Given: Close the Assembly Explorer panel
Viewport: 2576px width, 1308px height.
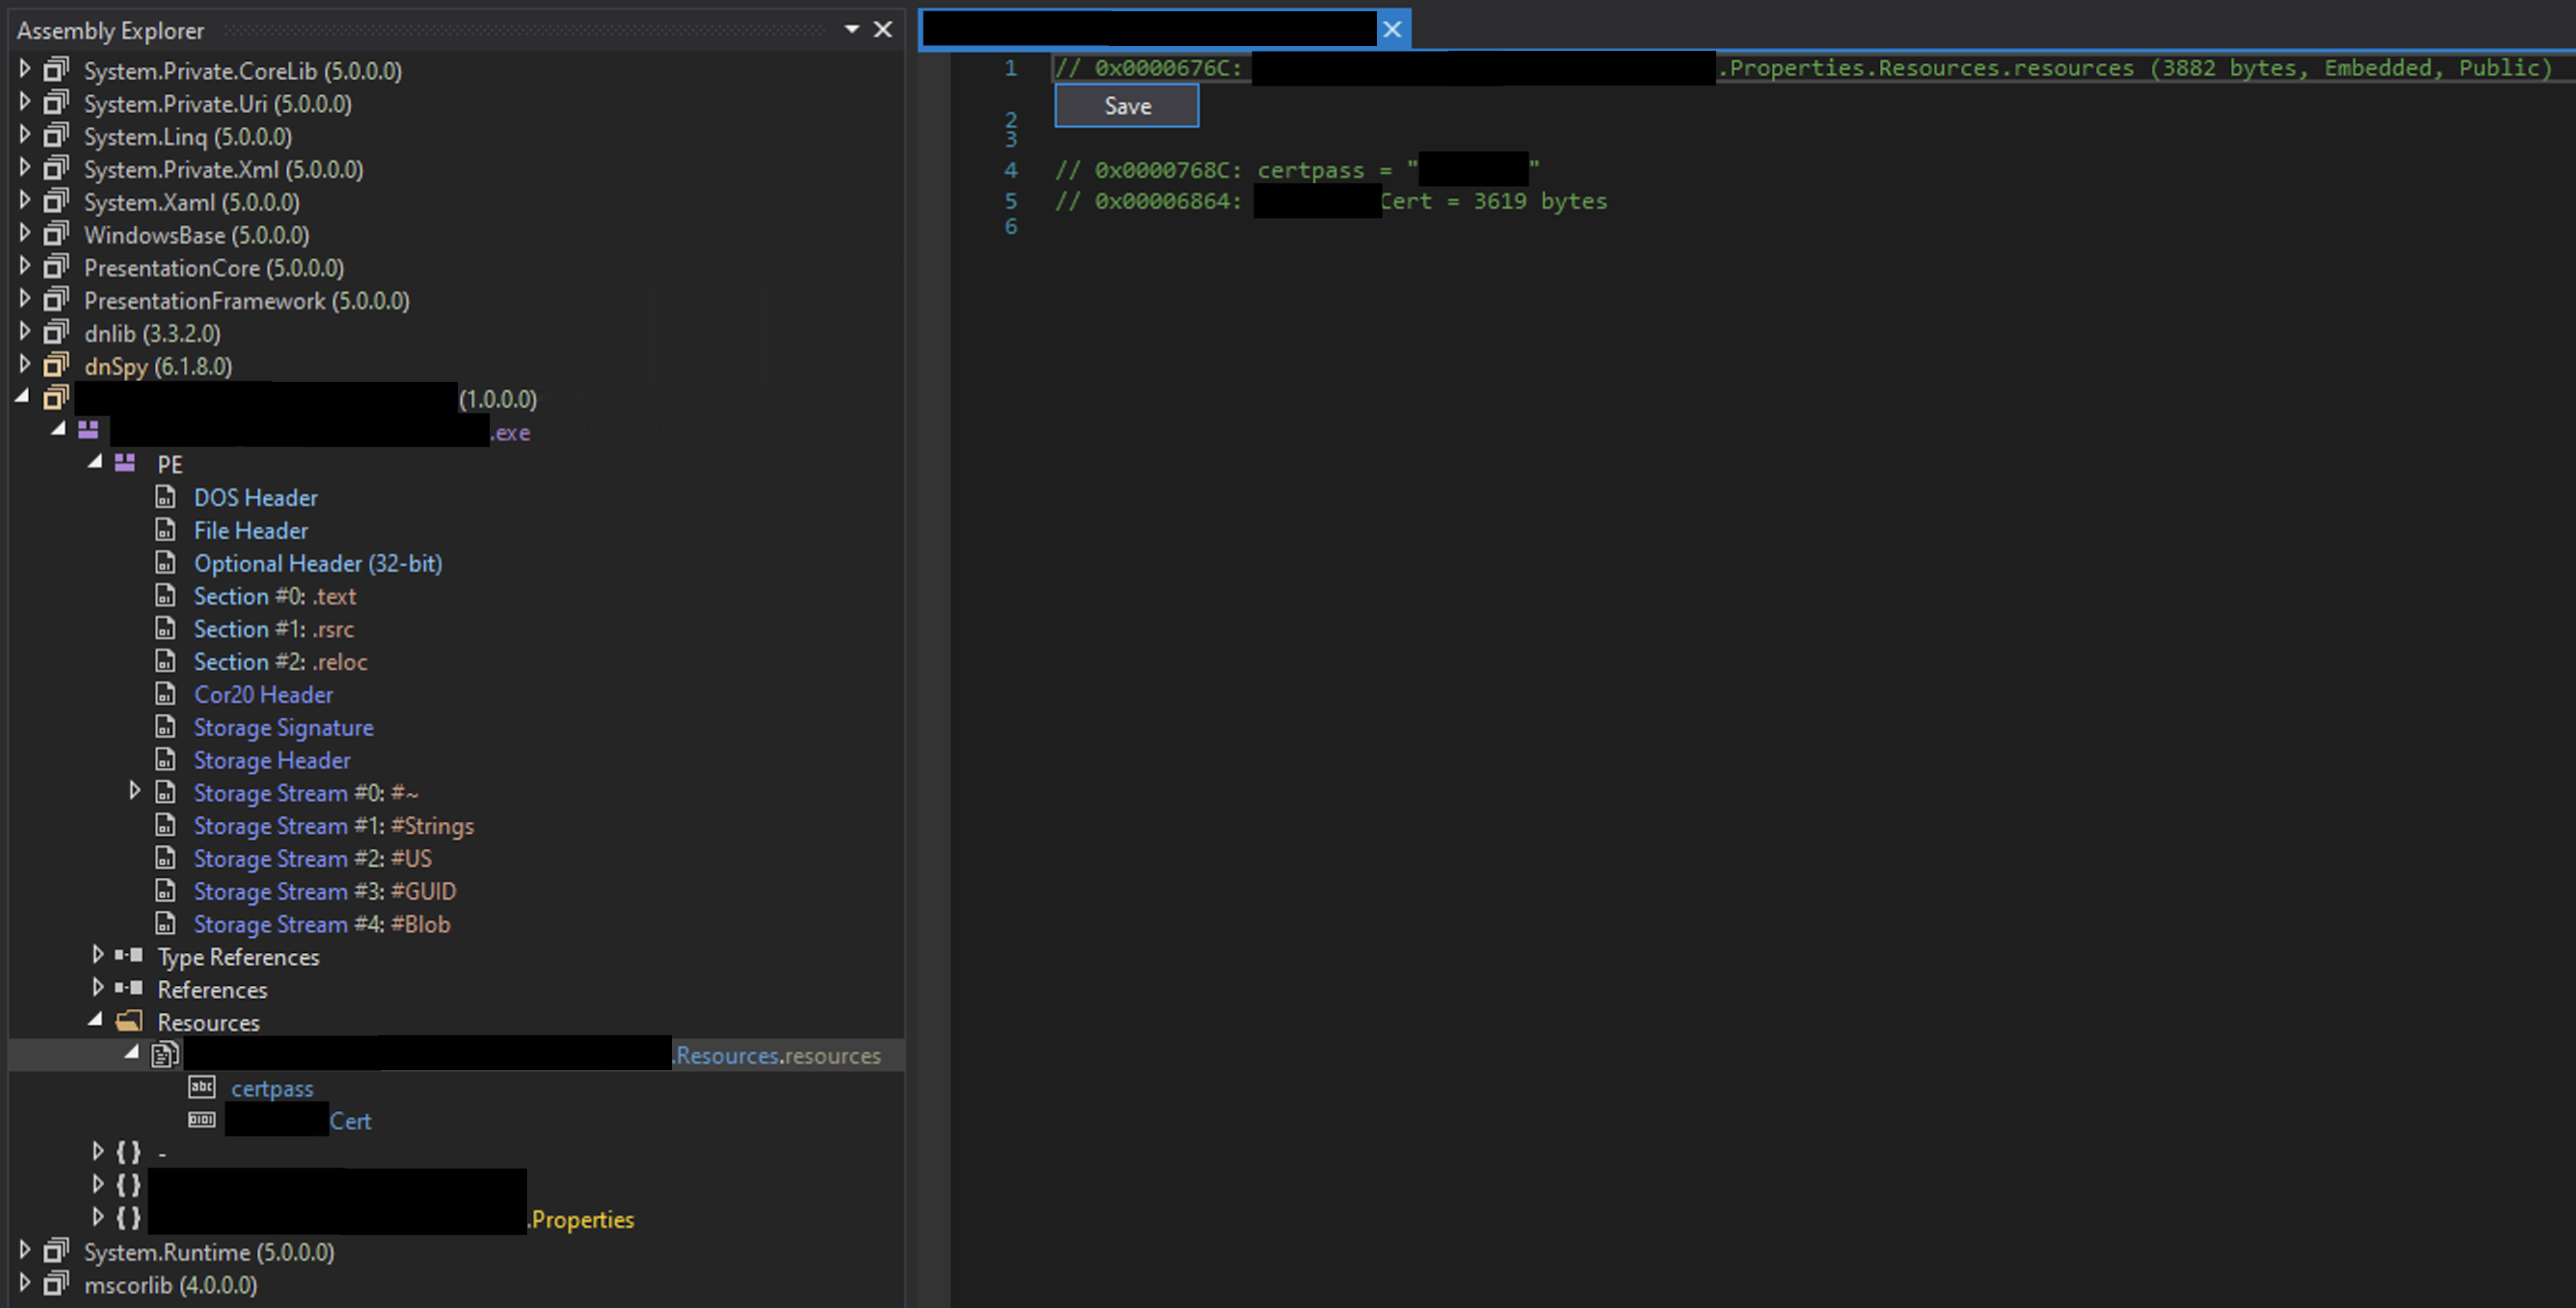Looking at the screenshot, I should (883, 30).
